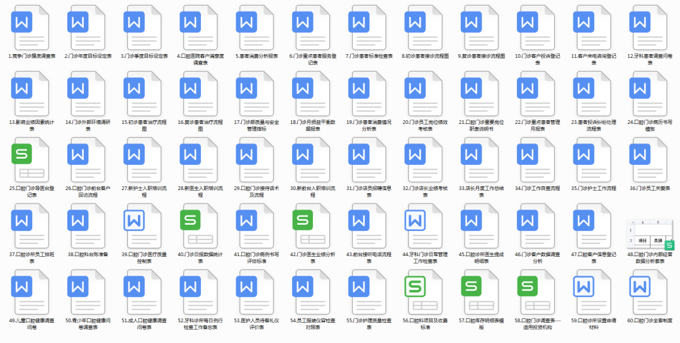The height and width of the screenshot is (343, 680).
Task: Click thumbnail of 48.口腔门诊内部经营数据分析套表
Action: [650, 235]
